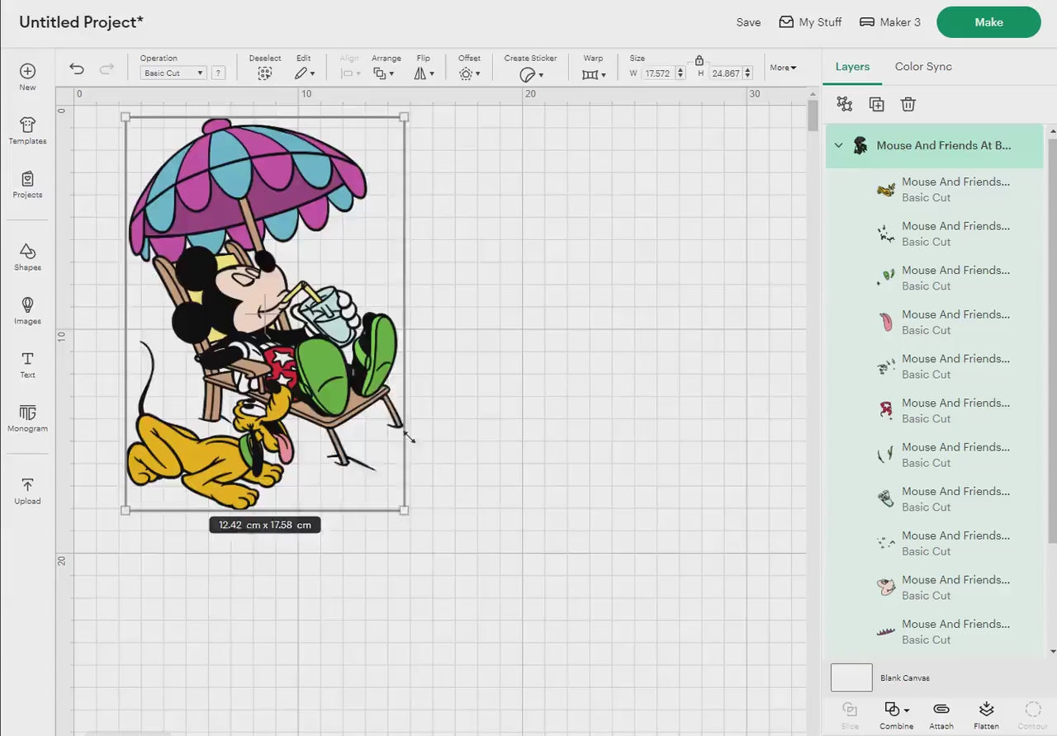Open the Images library

(x=27, y=310)
